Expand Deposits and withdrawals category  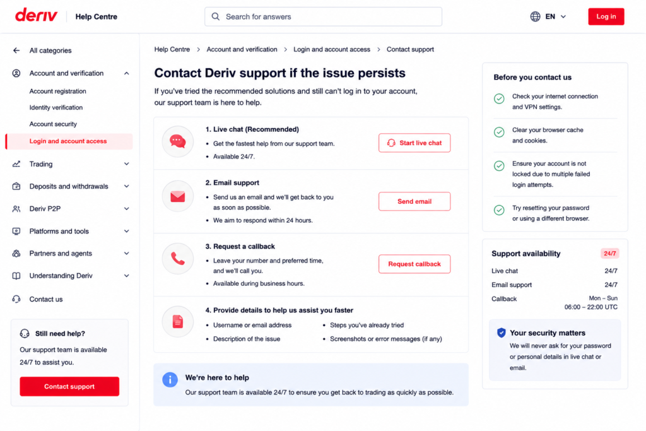pos(126,186)
